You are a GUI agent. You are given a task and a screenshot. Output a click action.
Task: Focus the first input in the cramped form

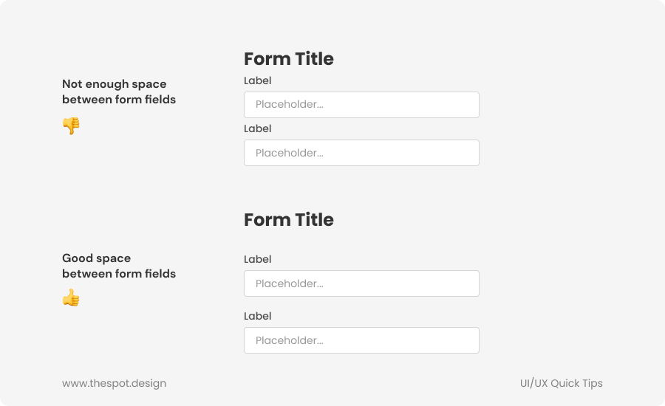[361, 105]
